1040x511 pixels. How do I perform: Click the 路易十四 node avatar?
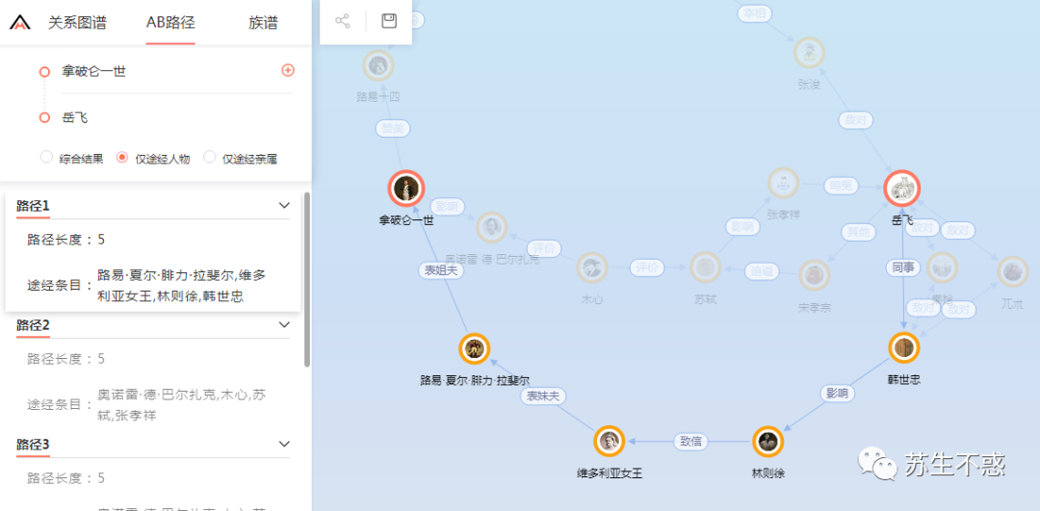tap(378, 64)
